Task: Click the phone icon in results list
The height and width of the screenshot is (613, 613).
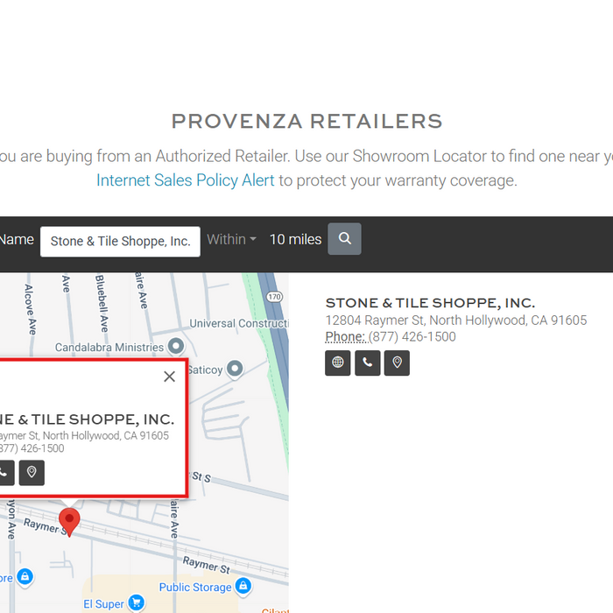Action: [367, 363]
